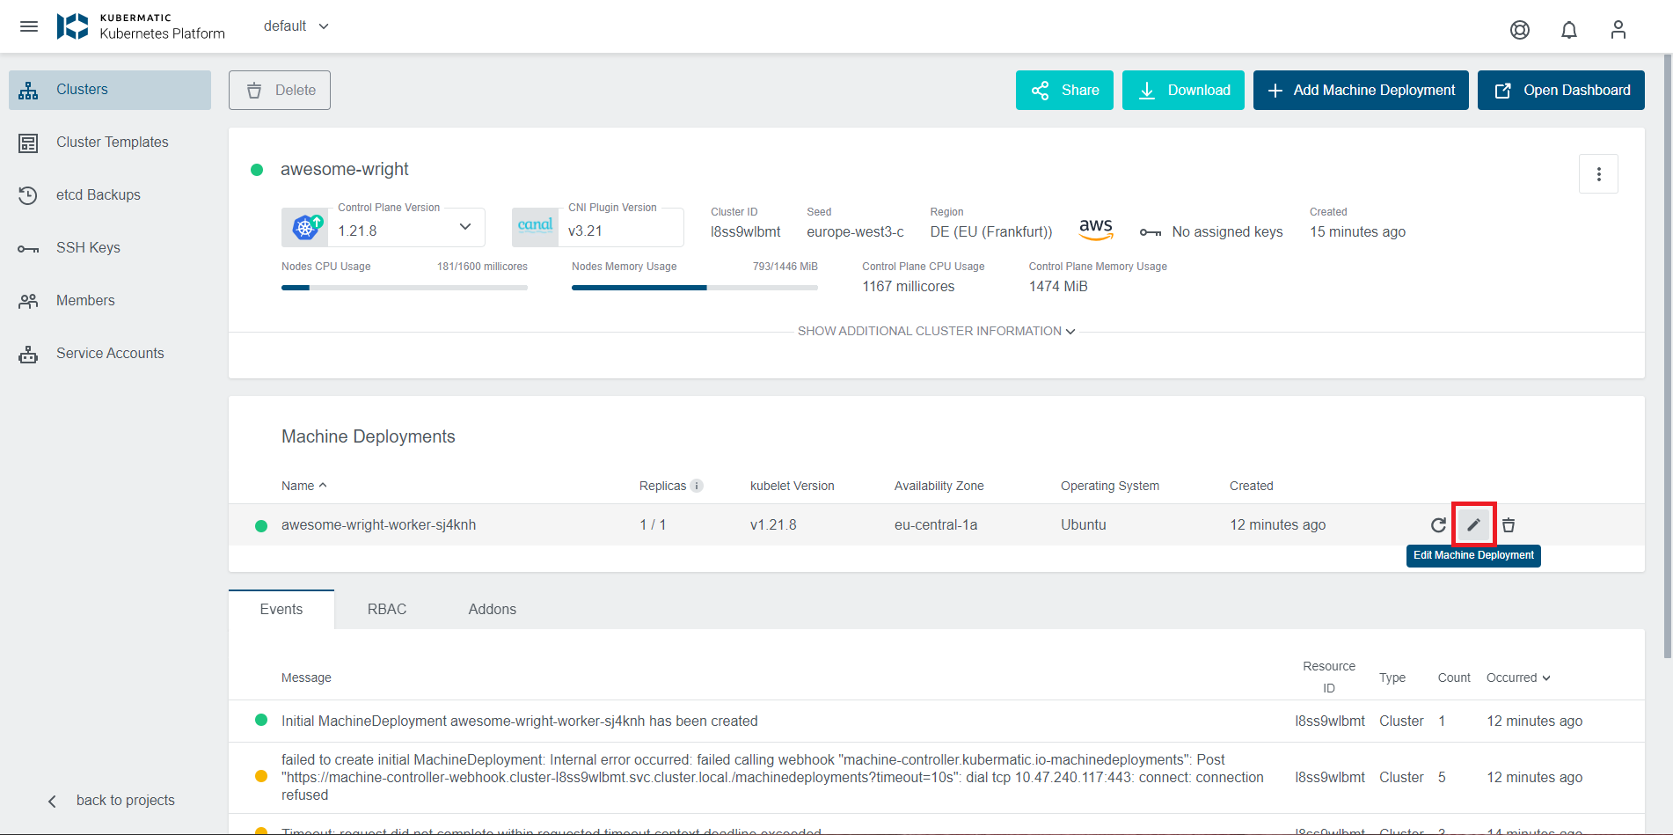Viewport: 1673px width, 835px height.
Task: Click the Edit Machine Deployment pencil icon
Action: pos(1473,524)
